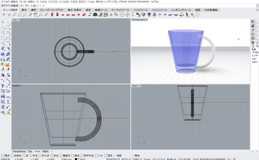259x160 pixels.
Task: Select the Circle drawing tool
Action: 3,33
